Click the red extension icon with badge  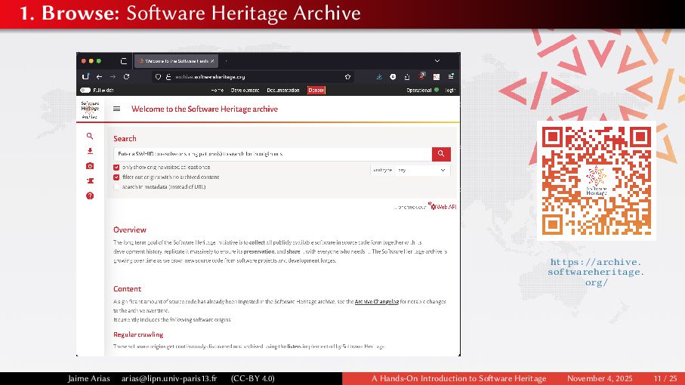coord(421,76)
